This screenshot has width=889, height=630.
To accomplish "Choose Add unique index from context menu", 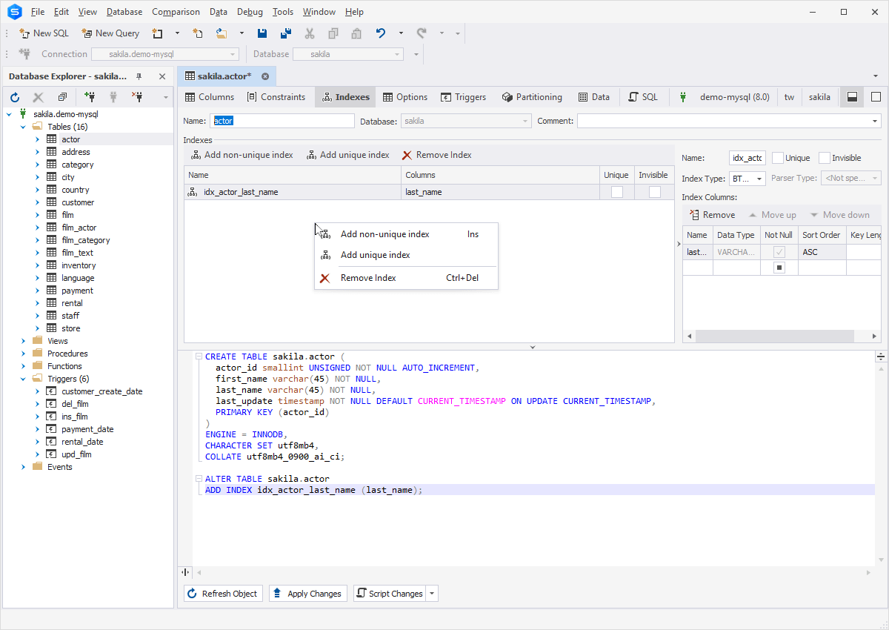I will (x=375, y=255).
